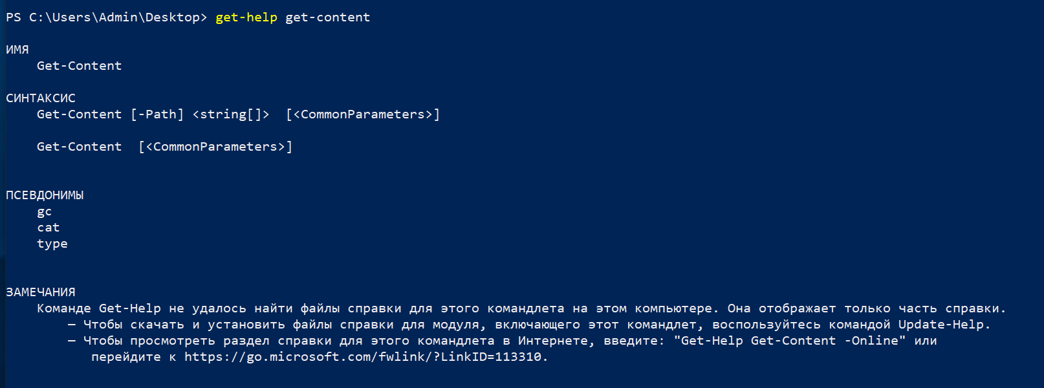Click the PS C:\Users\Admin\Desktop prompt
Screen dimensions: 1044x388
(105, 17)
